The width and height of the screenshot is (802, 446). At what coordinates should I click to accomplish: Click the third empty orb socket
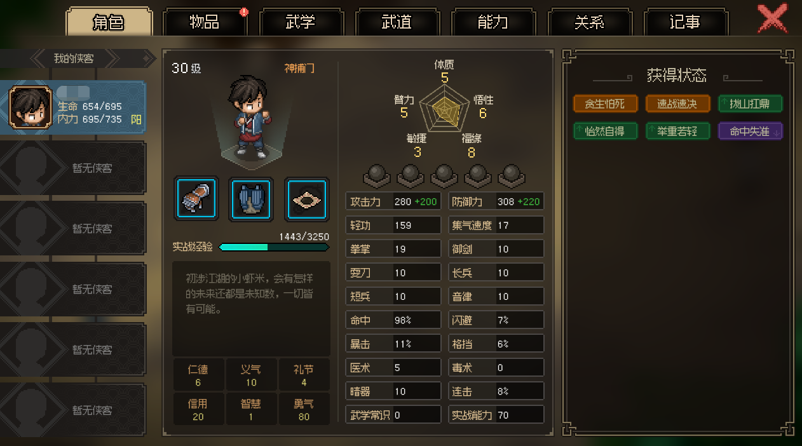(444, 177)
